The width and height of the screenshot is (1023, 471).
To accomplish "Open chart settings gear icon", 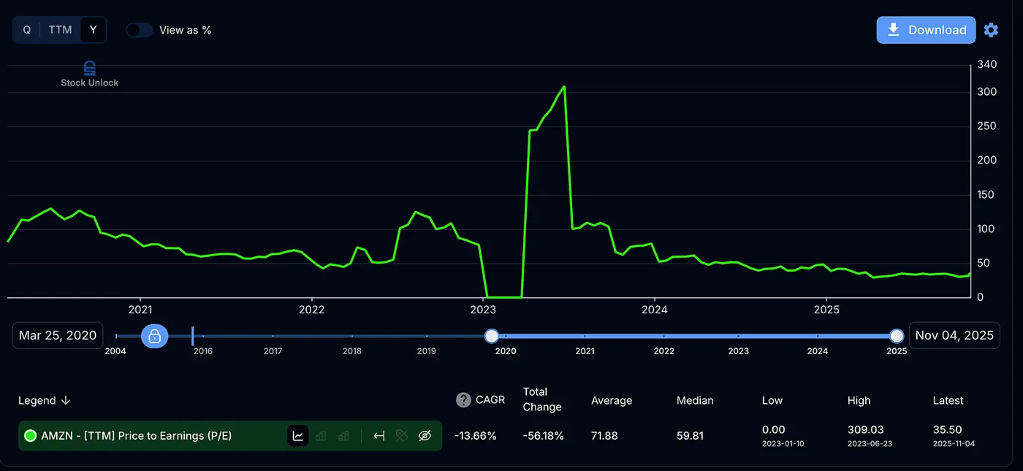I will 991,30.
